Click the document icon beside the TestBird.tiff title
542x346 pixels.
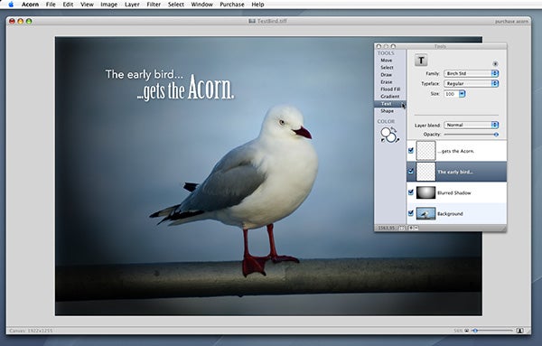coord(252,21)
